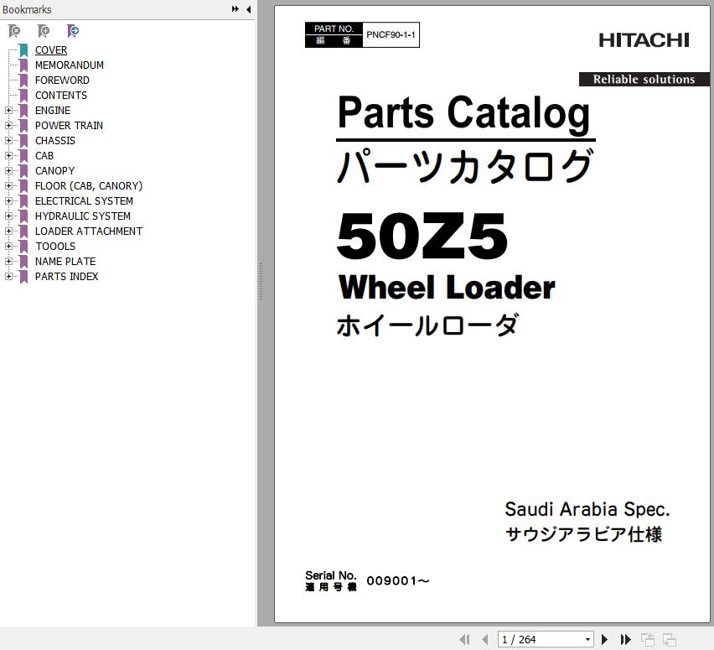This screenshot has width=714, height=650.
Task: Expand the CHASSIS bookmark
Action: 8,140
